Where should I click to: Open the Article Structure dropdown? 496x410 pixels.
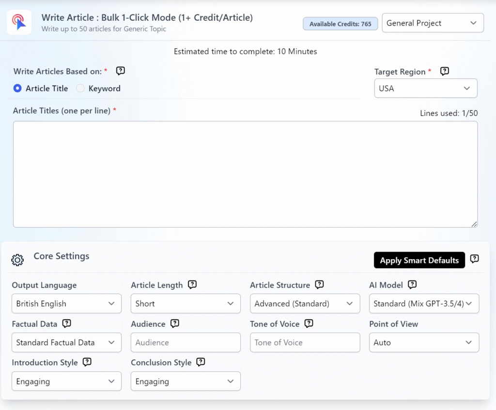(x=305, y=304)
